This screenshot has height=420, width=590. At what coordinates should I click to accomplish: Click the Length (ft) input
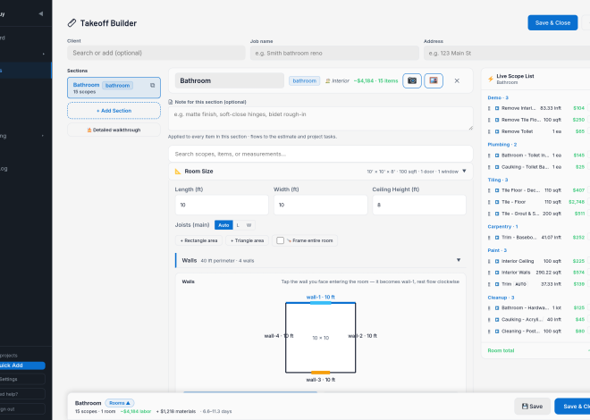(222, 205)
